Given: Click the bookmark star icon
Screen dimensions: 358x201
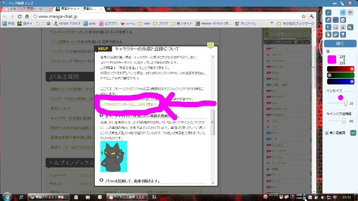Looking at the screenshot, I should pyautogui.click(x=303, y=17).
